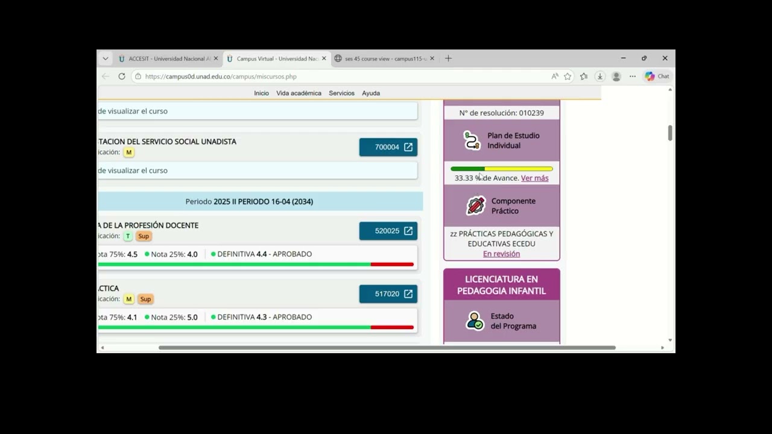Open Plan de Estudio Individual label

click(513, 140)
